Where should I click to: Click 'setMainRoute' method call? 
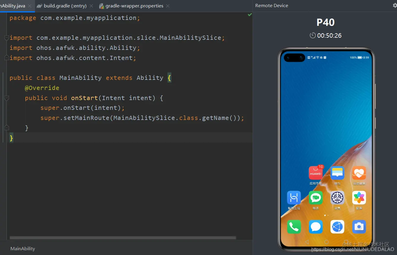click(x=87, y=118)
